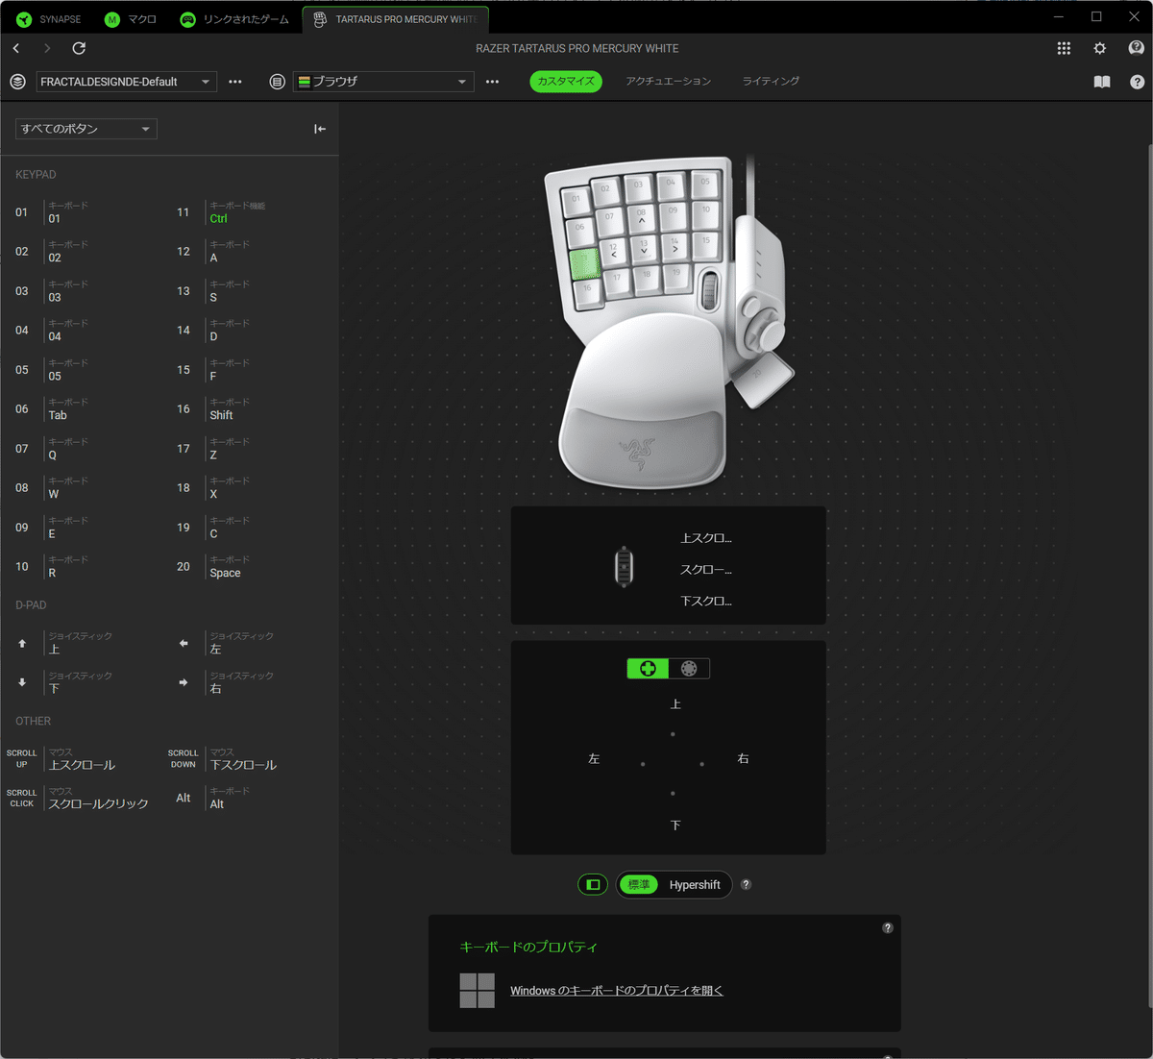Open ライティング tab
The height and width of the screenshot is (1059, 1153).
pyautogui.click(x=771, y=82)
